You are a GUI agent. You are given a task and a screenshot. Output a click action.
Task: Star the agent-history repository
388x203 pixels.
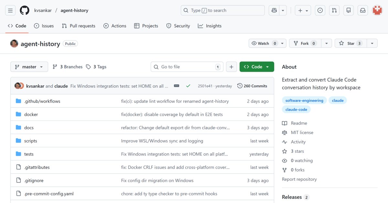pos(350,43)
